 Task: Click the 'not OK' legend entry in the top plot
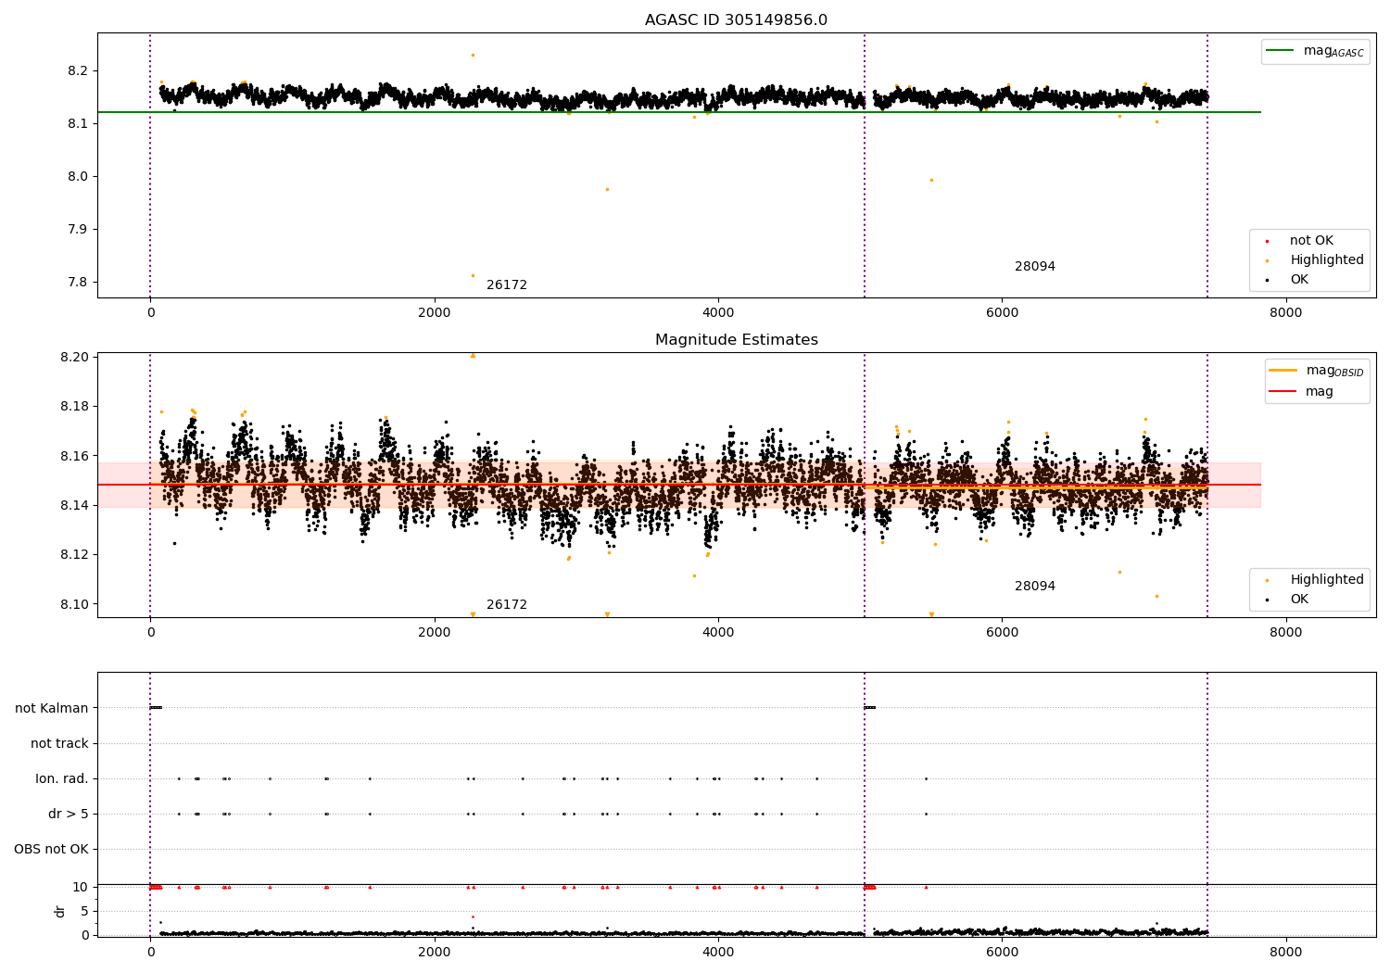tap(1311, 241)
